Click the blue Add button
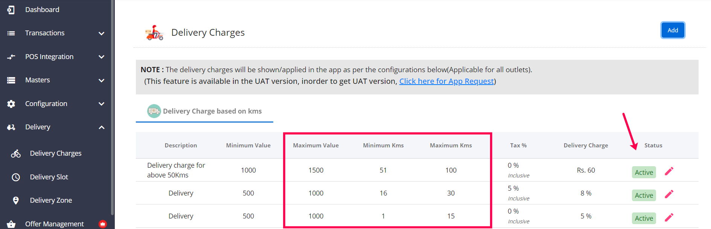This screenshot has width=711, height=229. [673, 30]
